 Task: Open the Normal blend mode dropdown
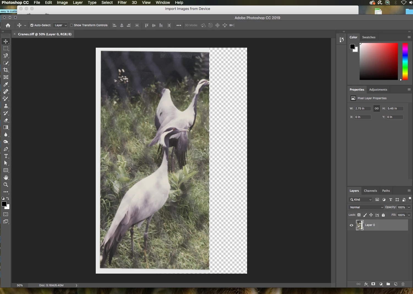pos(366,207)
